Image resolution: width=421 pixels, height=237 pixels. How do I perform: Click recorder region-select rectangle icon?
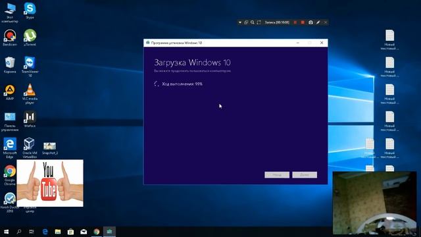(x=259, y=22)
